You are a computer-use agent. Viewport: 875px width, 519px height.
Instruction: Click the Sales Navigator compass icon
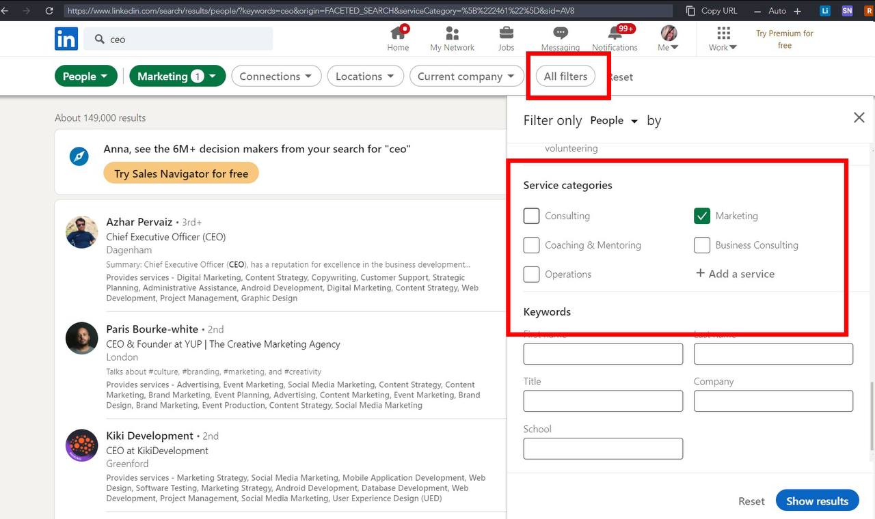click(79, 156)
